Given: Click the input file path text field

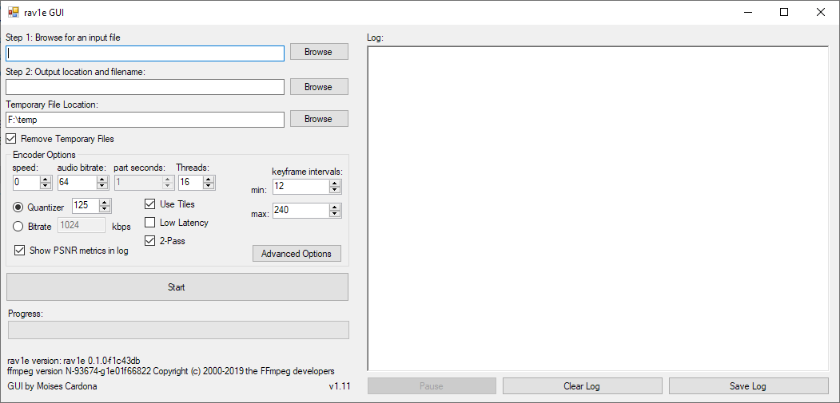Looking at the screenshot, I should (x=145, y=53).
